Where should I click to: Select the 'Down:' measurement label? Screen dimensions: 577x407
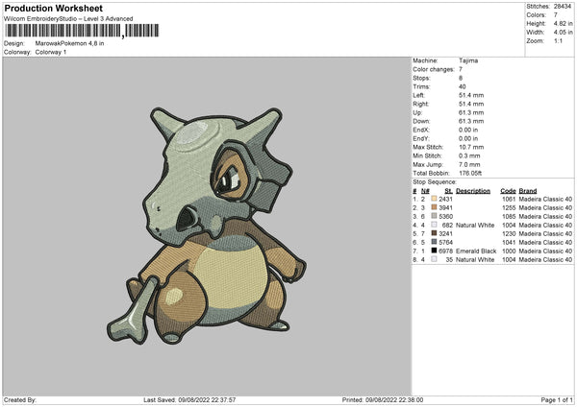point(421,121)
